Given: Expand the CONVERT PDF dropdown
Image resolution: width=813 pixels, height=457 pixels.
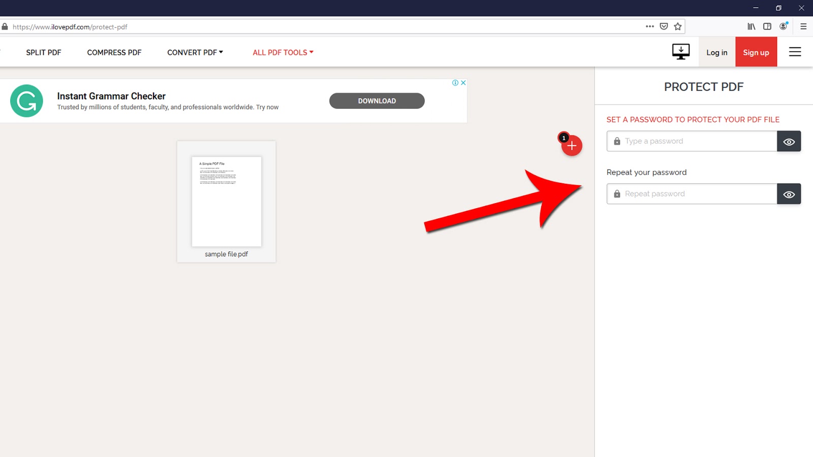Looking at the screenshot, I should point(195,52).
